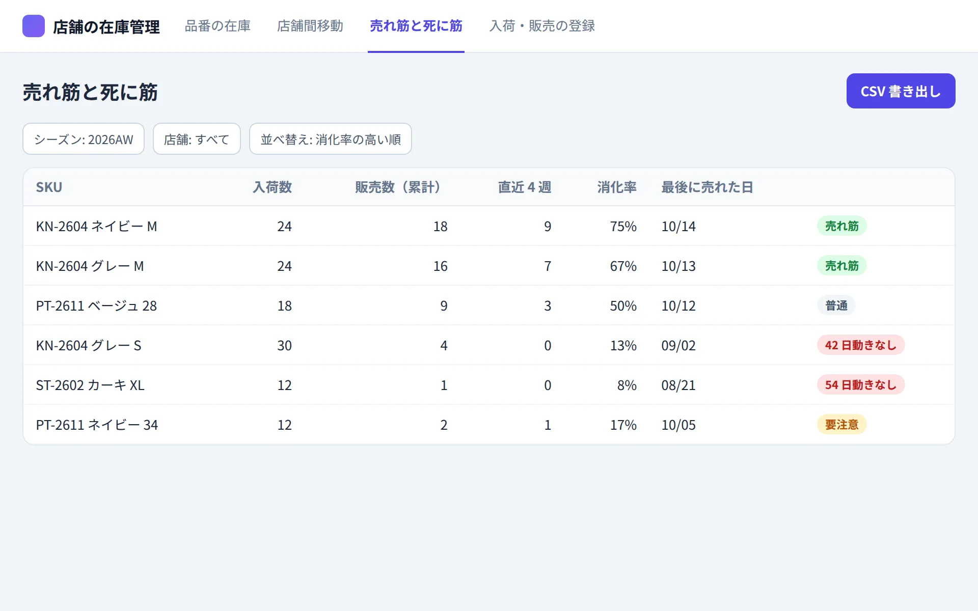The height and width of the screenshot is (611, 978).
Task: Click the 10/05 last sold date
Action: click(x=678, y=425)
